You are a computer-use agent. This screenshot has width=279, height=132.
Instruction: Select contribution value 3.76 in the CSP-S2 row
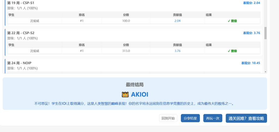pyautogui.click(x=177, y=51)
